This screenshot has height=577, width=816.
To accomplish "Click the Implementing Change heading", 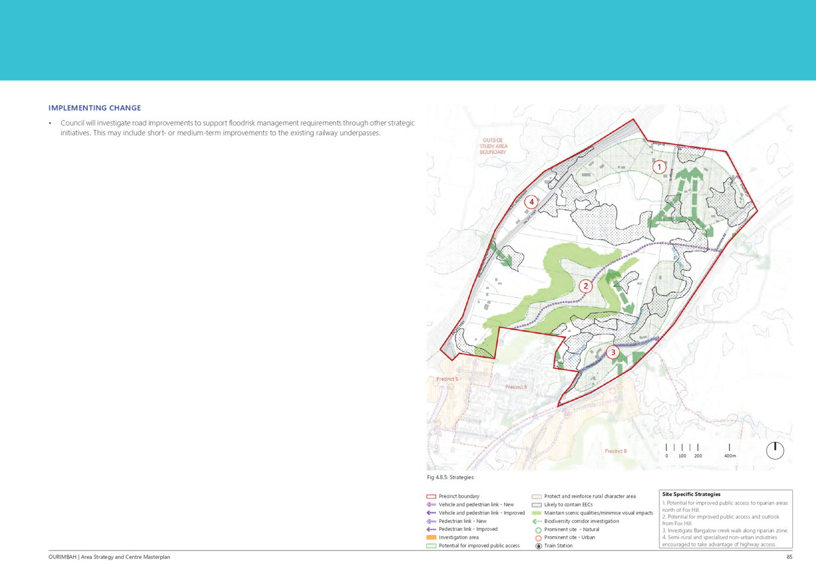I will coord(95,108).
